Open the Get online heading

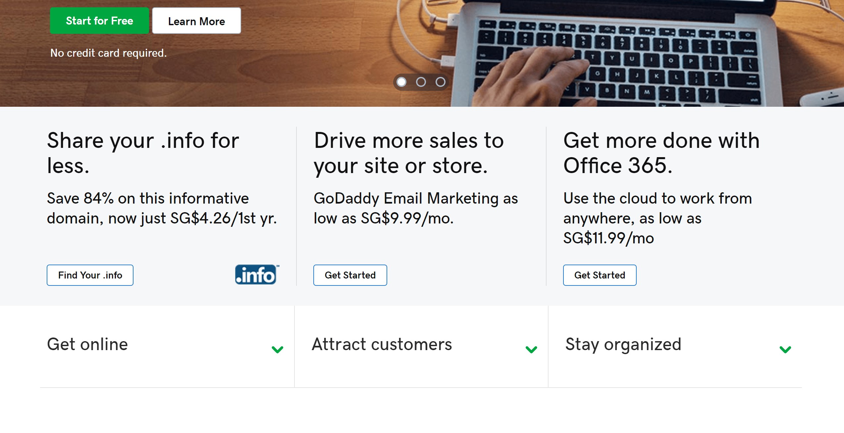(87, 344)
